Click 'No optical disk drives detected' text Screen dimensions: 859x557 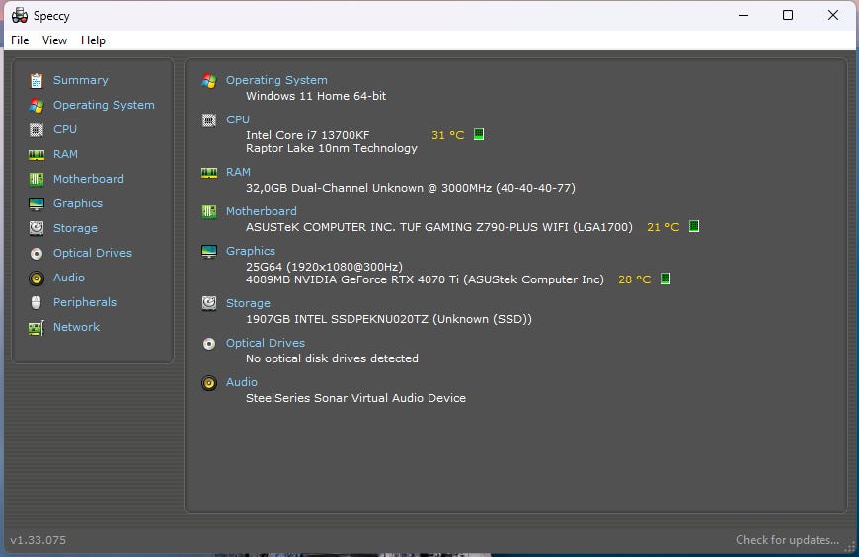332,358
